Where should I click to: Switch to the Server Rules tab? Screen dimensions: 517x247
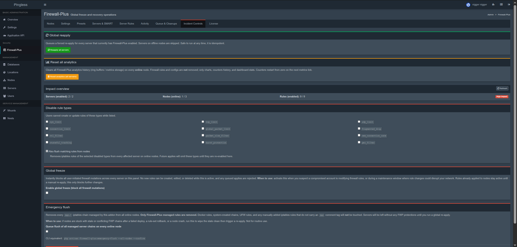[127, 23]
